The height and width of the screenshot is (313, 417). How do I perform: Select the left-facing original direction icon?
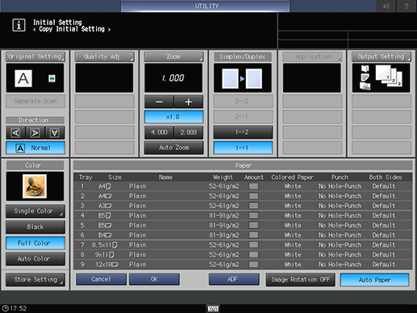tap(15, 132)
